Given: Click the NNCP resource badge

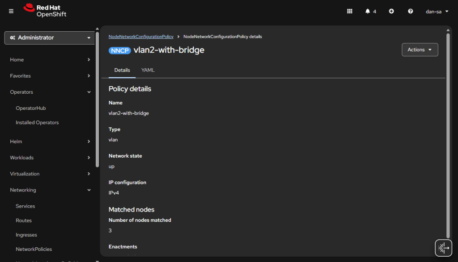Looking at the screenshot, I should click(x=119, y=50).
